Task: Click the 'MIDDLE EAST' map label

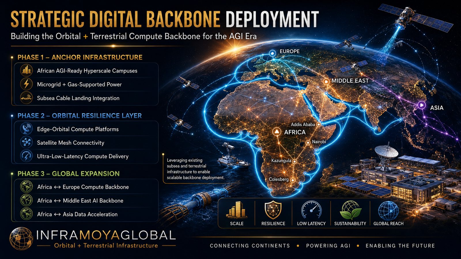Action: click(350, 81)
